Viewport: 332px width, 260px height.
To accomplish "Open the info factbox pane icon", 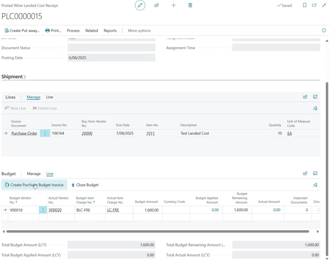I will tap(324, 30).
